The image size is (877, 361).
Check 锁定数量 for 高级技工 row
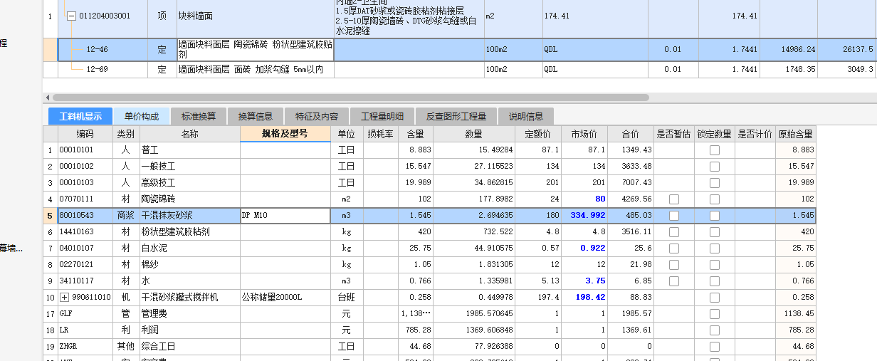(715, 182)
